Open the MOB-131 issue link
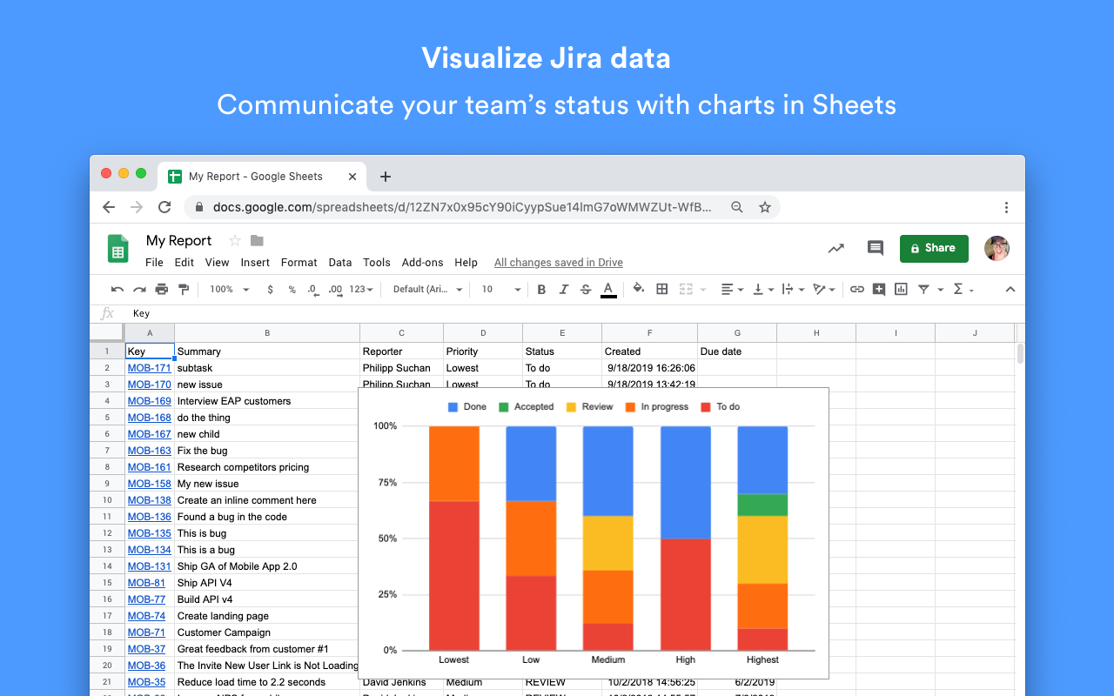 click(x=150, y=566)
